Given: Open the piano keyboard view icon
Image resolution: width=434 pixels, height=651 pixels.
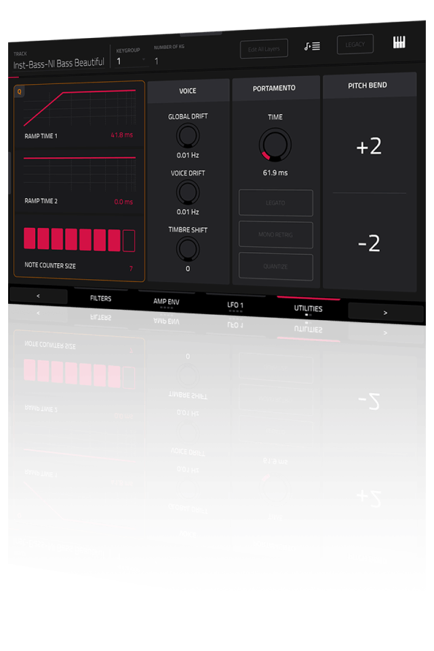Looking at the screenshot, I should tap(399, 43).
